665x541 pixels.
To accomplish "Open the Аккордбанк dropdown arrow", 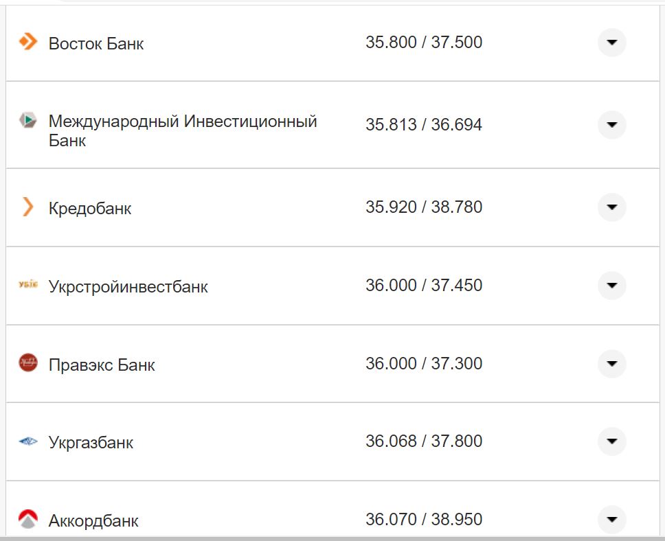I will tap(611, 520).
